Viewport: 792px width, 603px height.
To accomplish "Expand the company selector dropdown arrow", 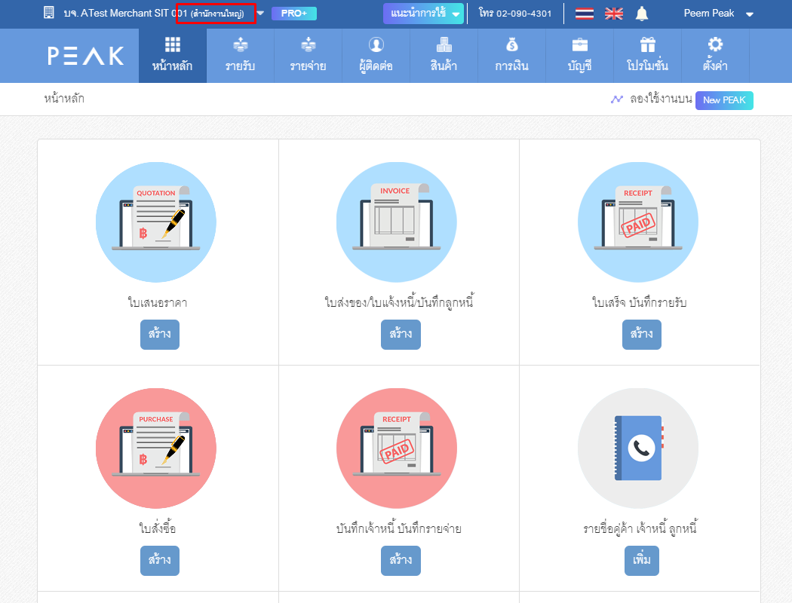I will 260,14.
